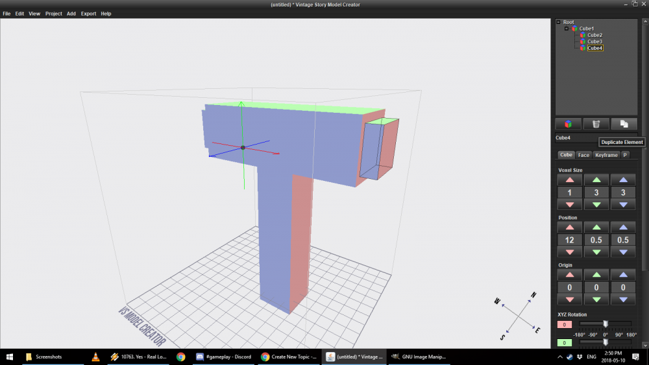
Task: Click the X rotation slider handle
Action: pos(605,324)
